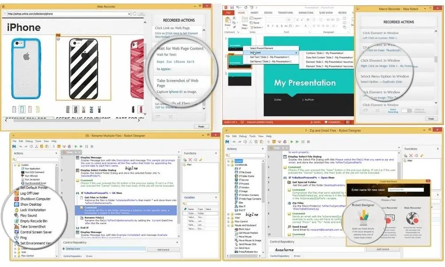Select the Empty Recycle Bin action icon
445x267 pixels.
point(16,221)
